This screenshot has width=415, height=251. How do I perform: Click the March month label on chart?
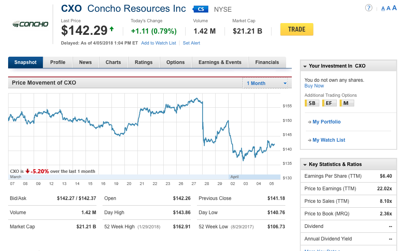click(16, 177)
